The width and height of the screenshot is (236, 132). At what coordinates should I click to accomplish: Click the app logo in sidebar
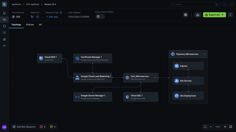(4, 4)
